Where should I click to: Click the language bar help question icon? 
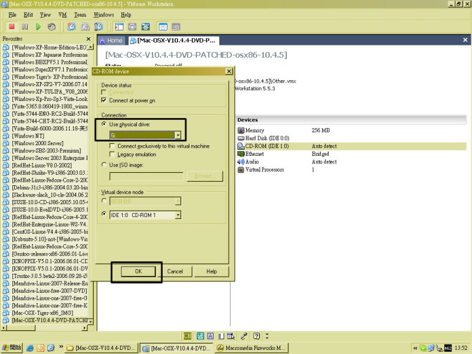[x=256, y=336]
